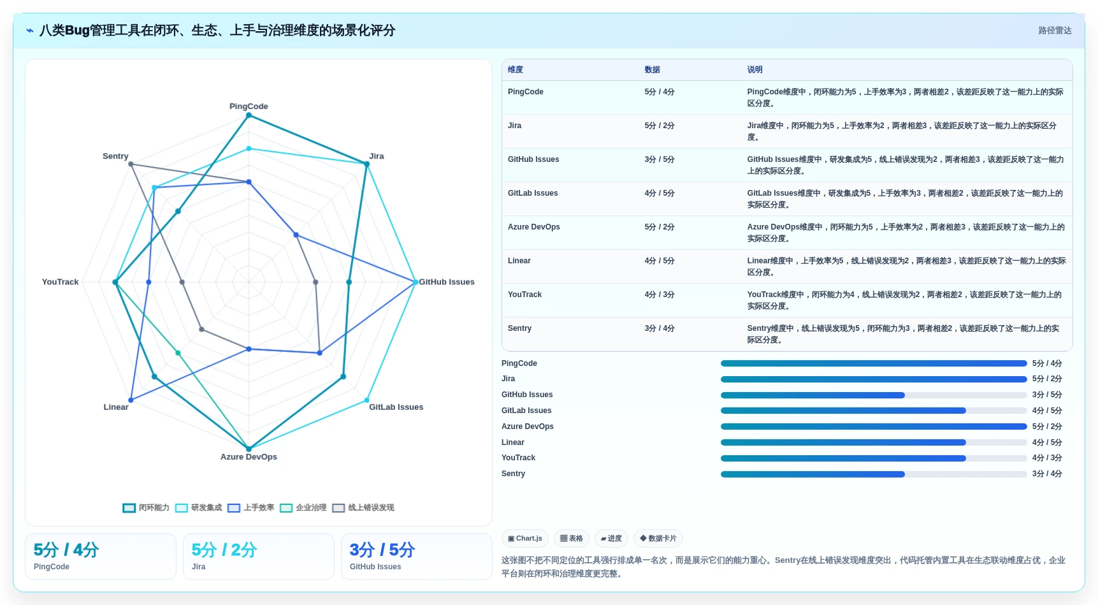Toggle the 企业治理 legend series
Viewport: 1098px width, 605px height.
point(303,507)
